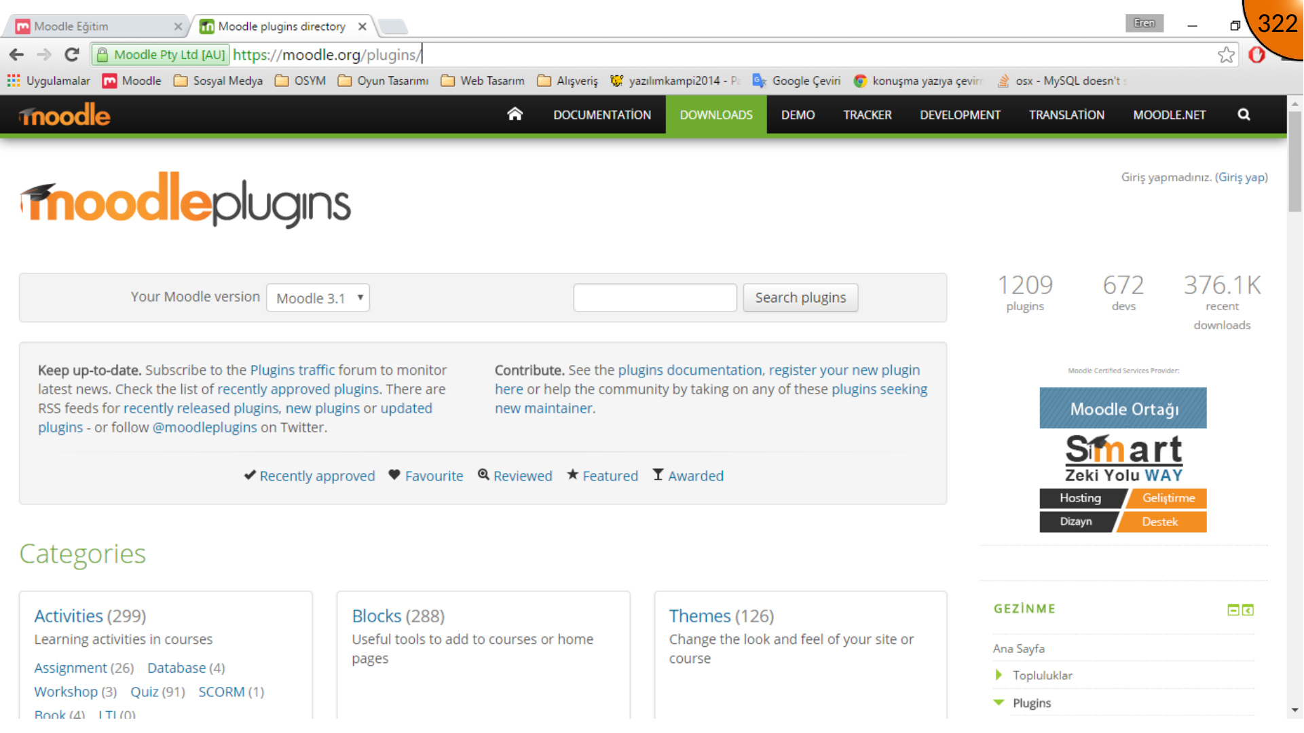
Task: Open Reviewed plugins link
Action: tap(523, 476)
